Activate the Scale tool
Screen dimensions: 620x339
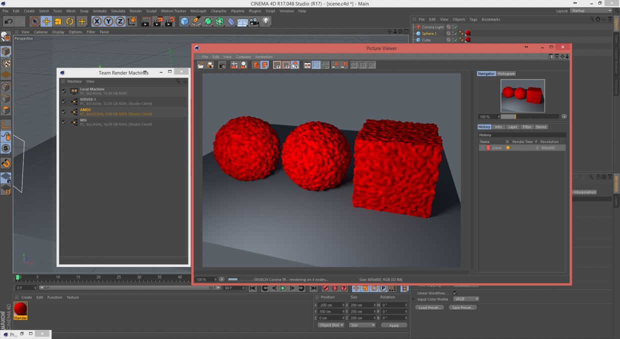(58, 21)
